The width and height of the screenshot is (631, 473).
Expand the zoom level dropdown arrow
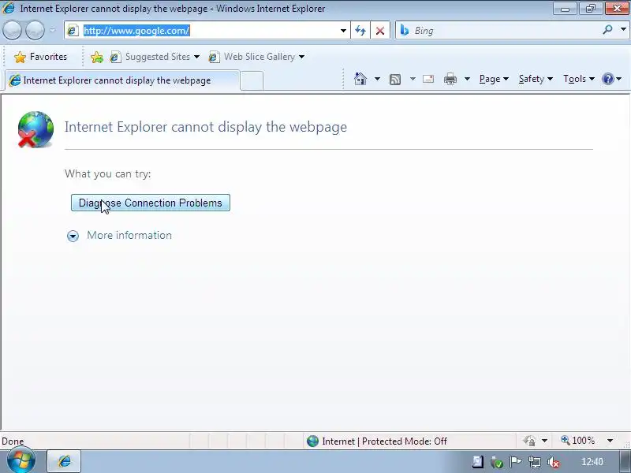pos(610,441)
